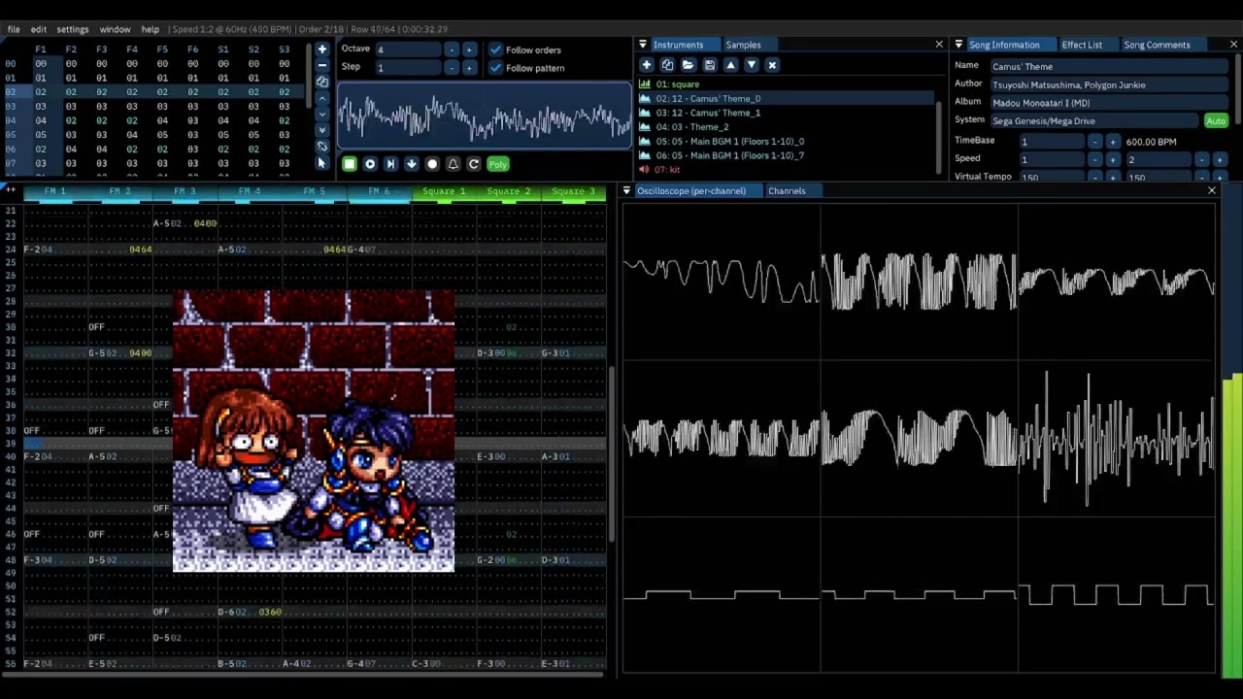This screenshot has height=699, width=1243.
Task: Toggle Auto system name button
Action: (x=1216, y=121)
